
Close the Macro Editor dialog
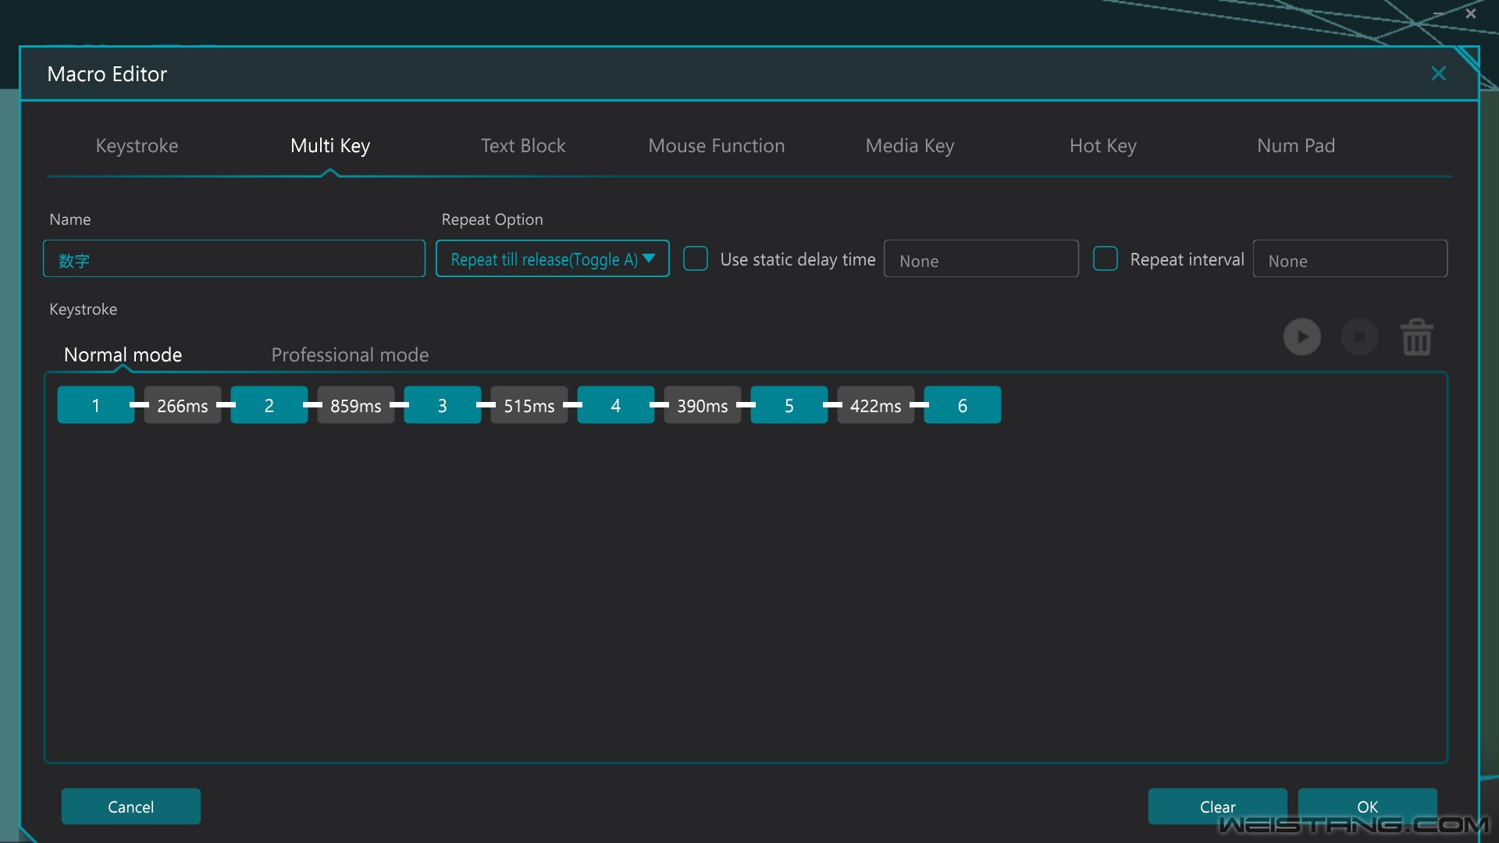1438,73
